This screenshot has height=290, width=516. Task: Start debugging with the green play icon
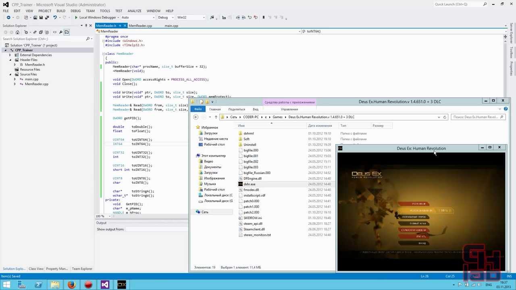click(76, 17)
